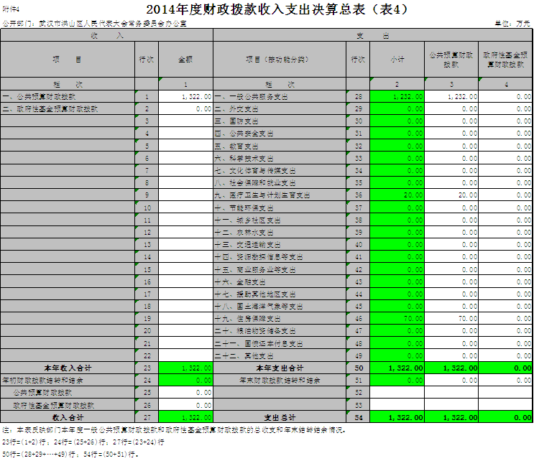Image resolution: width=534 pixels, height=461 pixels.
Task: Click the "项目(按功能分类)" column header
Action: 280,60
